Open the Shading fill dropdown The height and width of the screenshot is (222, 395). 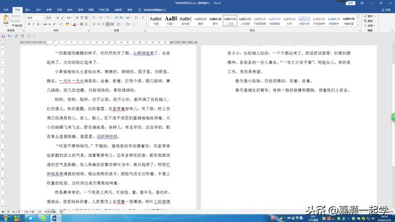click(x=128, y=24)
